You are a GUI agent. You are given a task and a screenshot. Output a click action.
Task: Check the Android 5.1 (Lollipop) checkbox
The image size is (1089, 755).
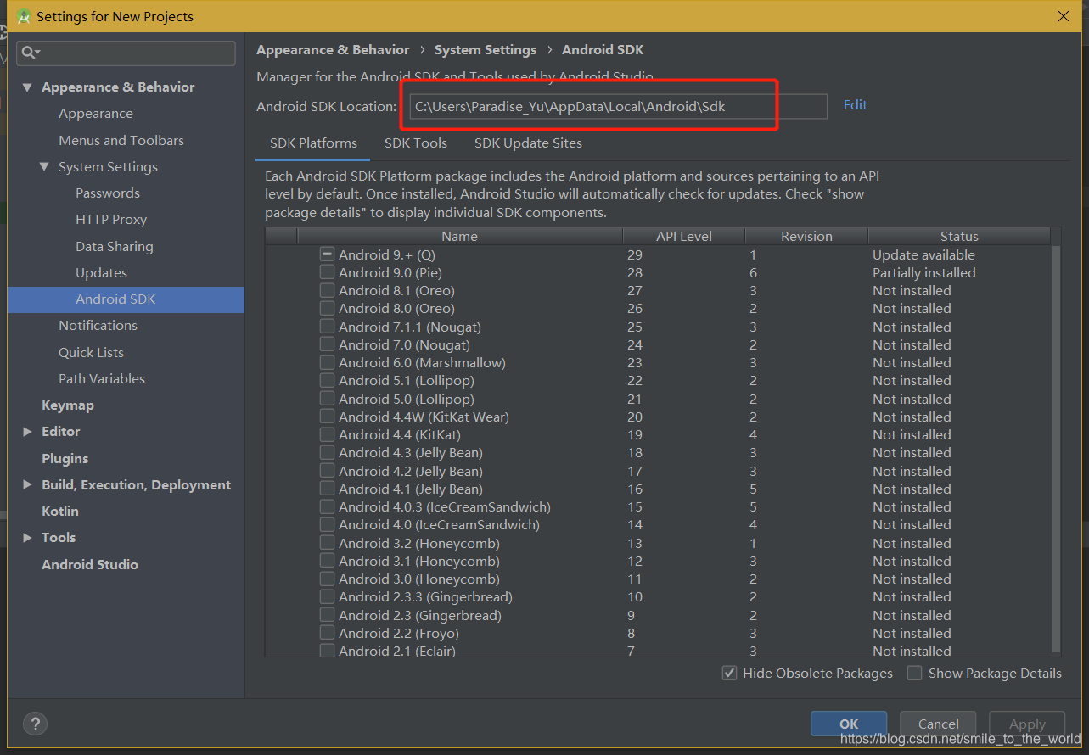pos(327,380)
